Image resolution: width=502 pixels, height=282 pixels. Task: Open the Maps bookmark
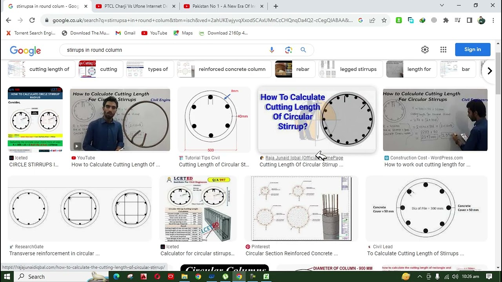tap(183, 33)
